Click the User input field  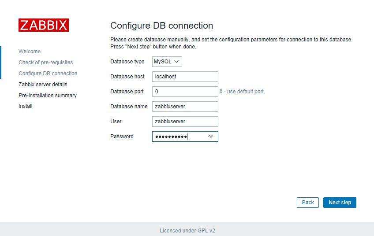click(185, 122)
